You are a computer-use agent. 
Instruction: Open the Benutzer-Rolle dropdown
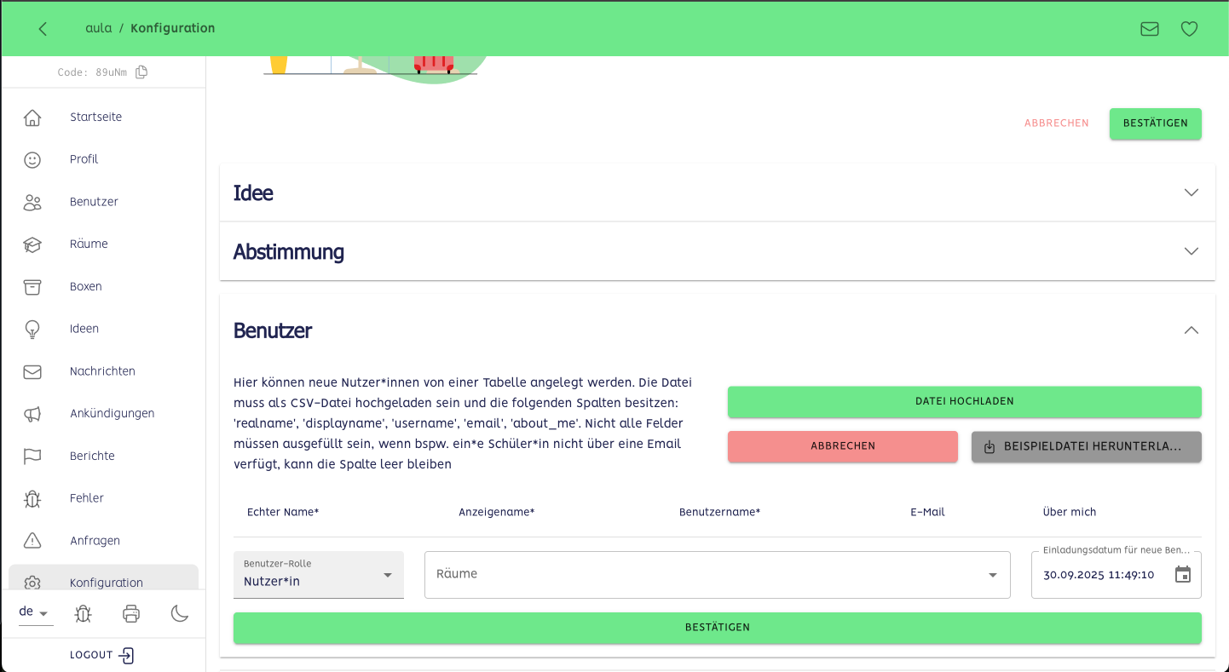pos(318,575)
